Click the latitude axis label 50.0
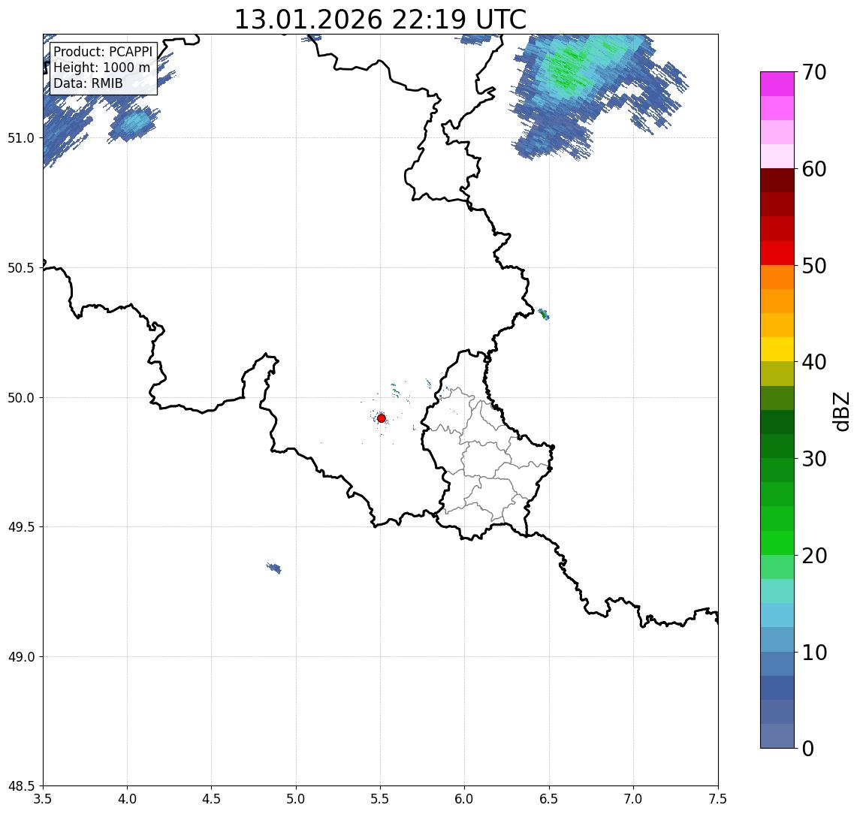860x814 pixels. pos(20,398)
